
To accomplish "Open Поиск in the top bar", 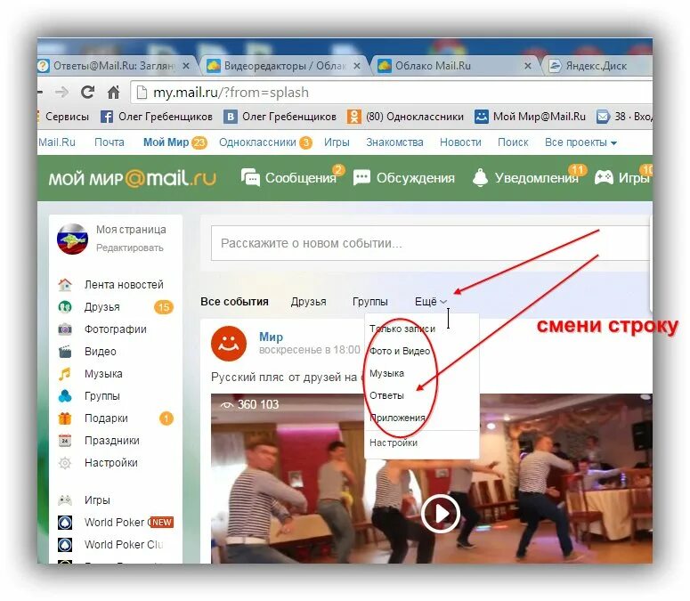I will point(513,142).
